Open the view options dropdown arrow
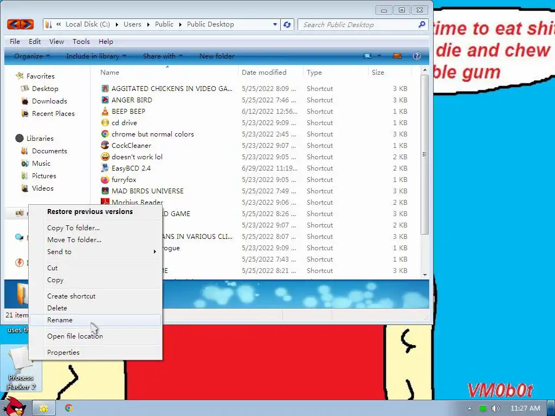 pos(379,56)
